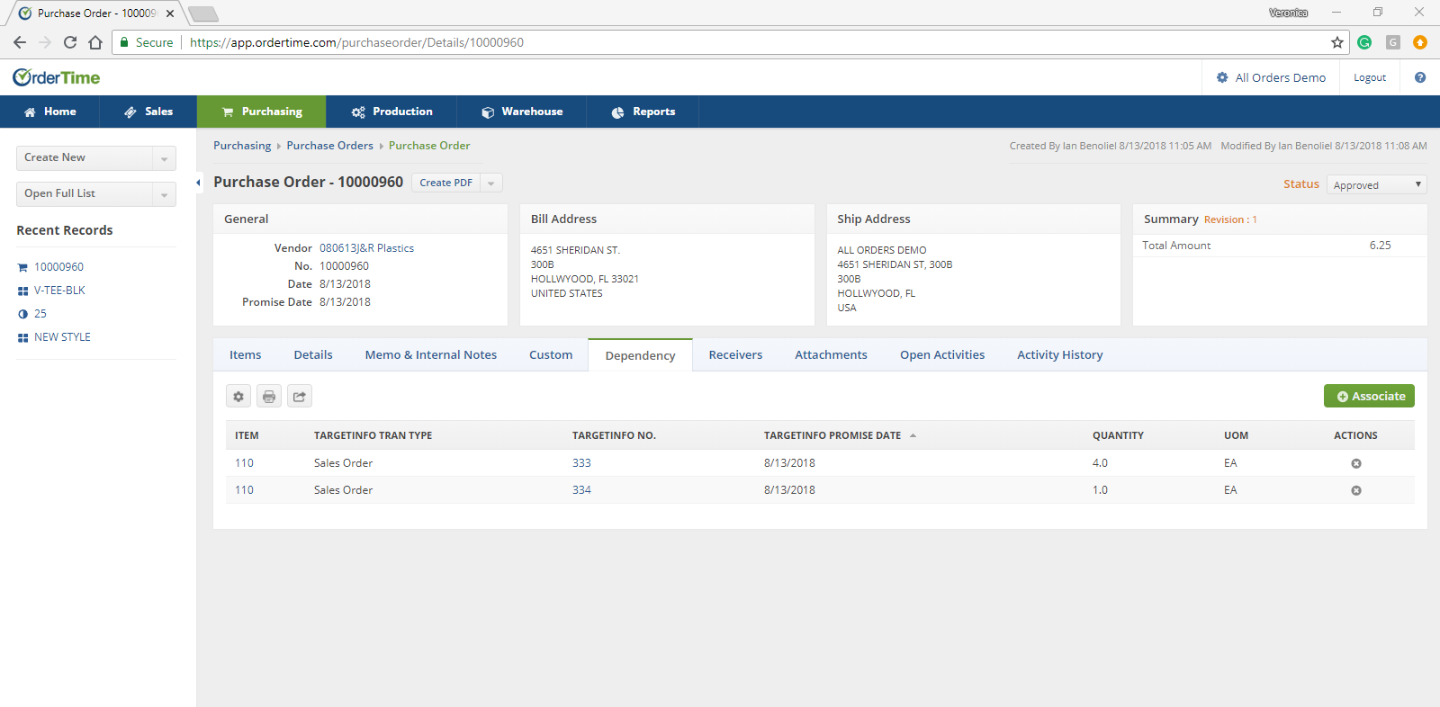Change the Status dropdown from Approved
Screen dimensions: 1440x707
1377,184
